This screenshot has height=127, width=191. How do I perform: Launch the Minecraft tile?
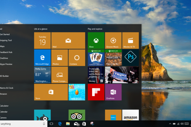point(113,58)
